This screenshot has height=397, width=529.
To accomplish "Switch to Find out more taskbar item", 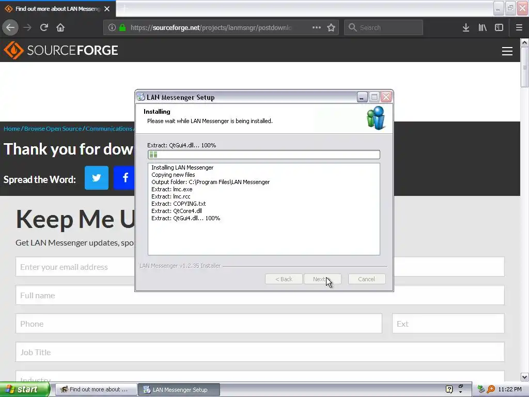I will pos(96,390).
